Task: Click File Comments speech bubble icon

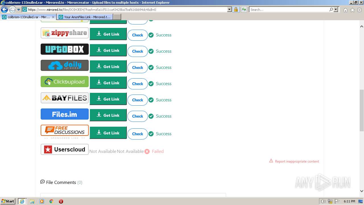Action: (43, 182)
